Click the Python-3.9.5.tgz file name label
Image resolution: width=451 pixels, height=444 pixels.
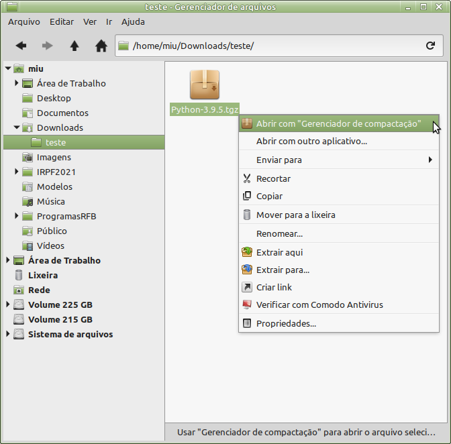point(205,109)
